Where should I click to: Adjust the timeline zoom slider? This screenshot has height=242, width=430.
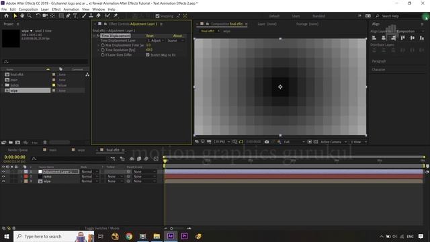pyautogui.click(x=171, y=229)
